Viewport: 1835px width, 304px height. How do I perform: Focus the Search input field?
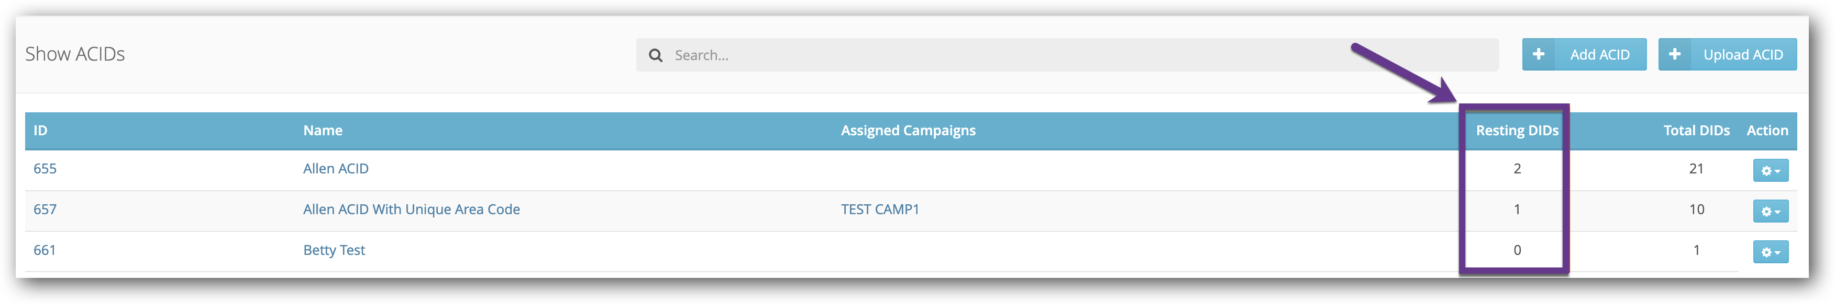coord(1067,55)
